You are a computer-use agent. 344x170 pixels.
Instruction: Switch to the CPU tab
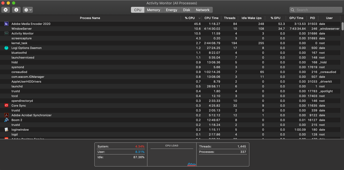[x=137, y=10]
